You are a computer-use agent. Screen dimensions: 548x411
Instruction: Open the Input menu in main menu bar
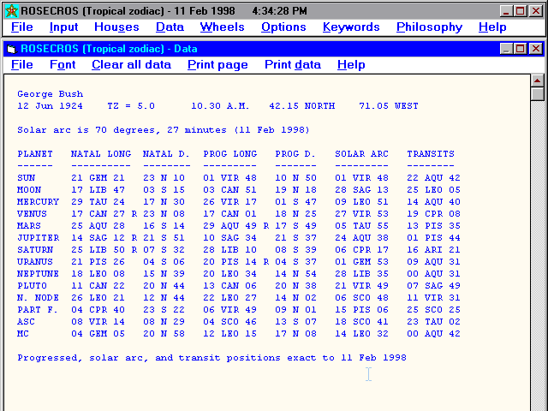pos(63,27)
